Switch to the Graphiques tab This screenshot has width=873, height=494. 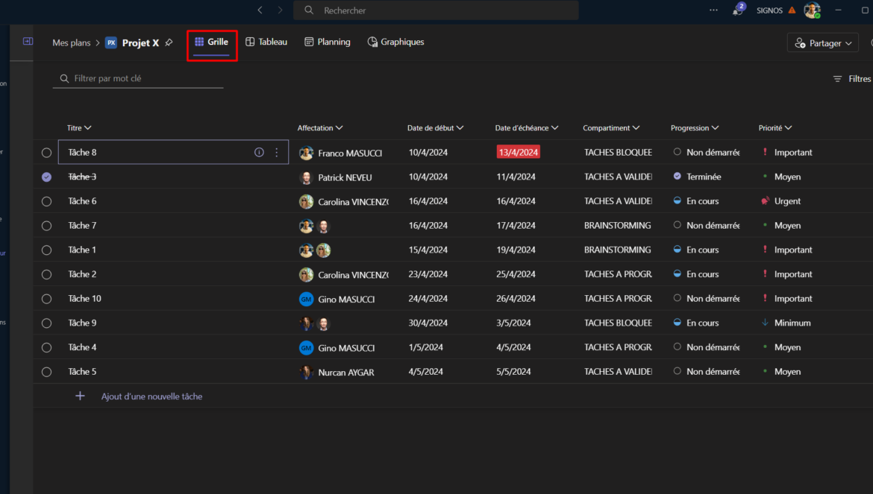click(x=395, y=42)
